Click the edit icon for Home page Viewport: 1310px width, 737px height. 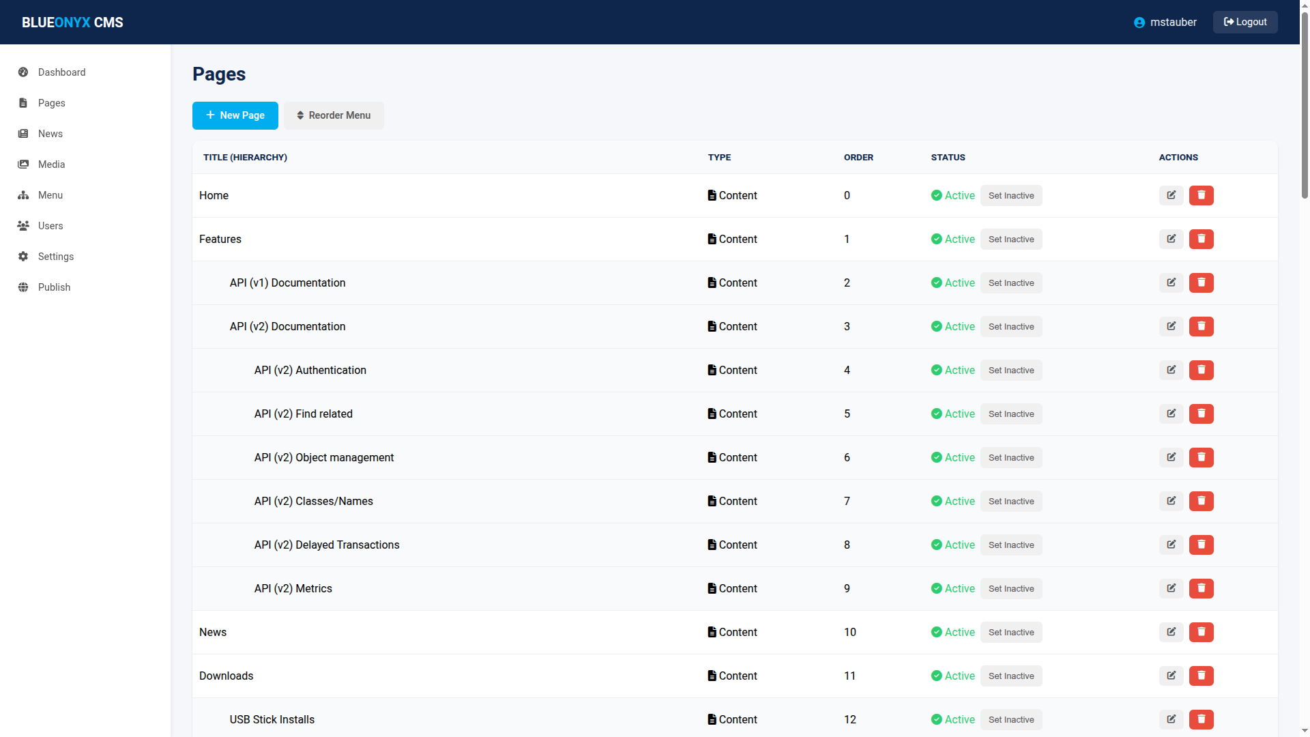tap(1171, 195)
